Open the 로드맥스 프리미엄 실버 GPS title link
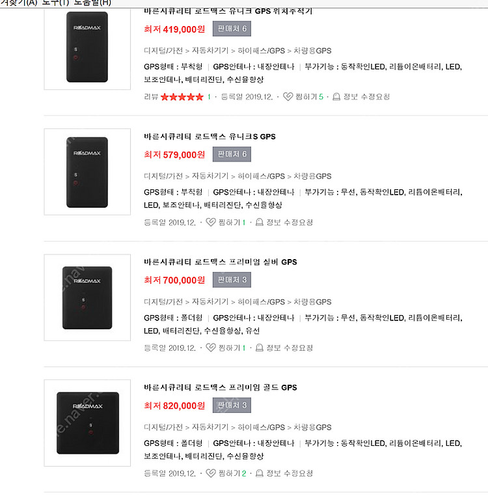Viewport: 488px width, 498px height. pos(220,262)
